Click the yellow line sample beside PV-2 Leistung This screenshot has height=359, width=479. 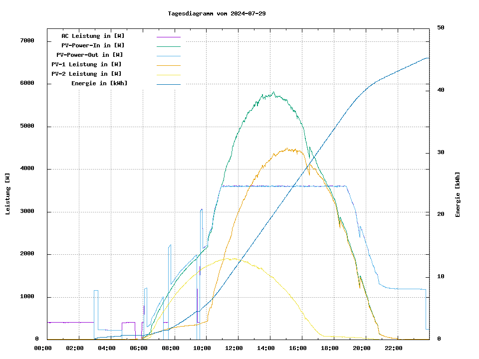(168, 75)
